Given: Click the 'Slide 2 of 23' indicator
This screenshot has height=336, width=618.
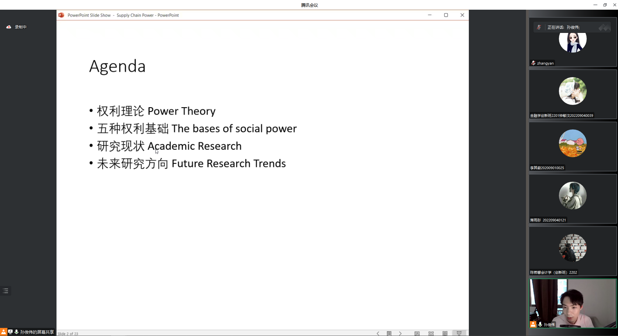Looking at the screenshot, I should coord(68,333).
